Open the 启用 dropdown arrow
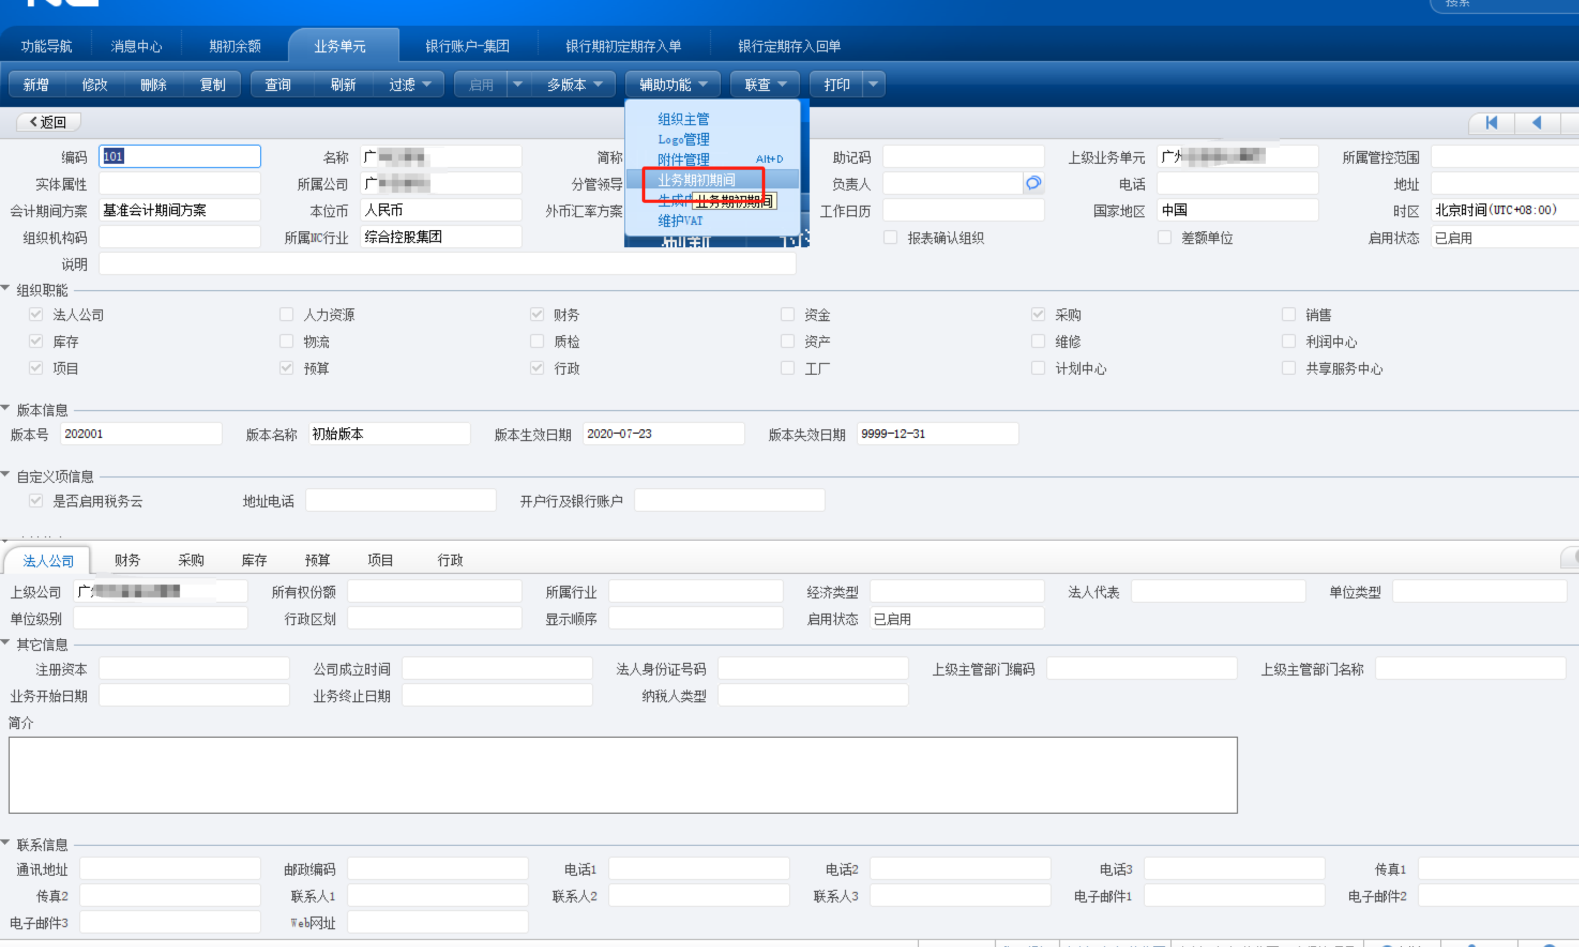This screenshot has height=947, width=1579. [x=518, y=84]
